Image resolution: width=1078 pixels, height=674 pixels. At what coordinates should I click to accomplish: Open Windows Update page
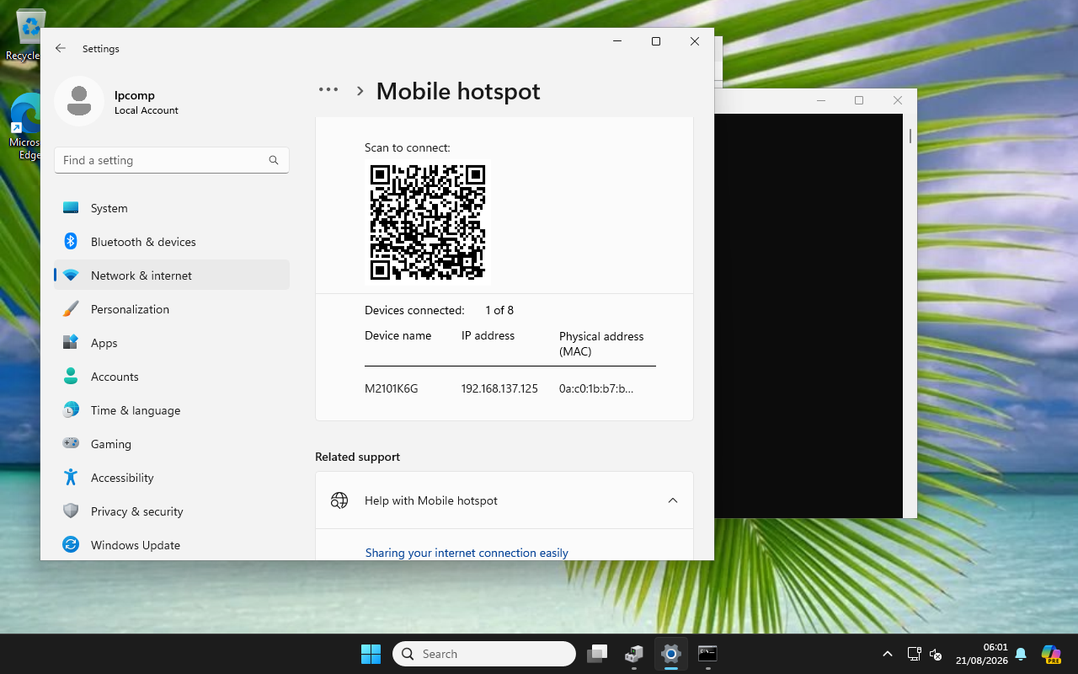pos(172,545)
